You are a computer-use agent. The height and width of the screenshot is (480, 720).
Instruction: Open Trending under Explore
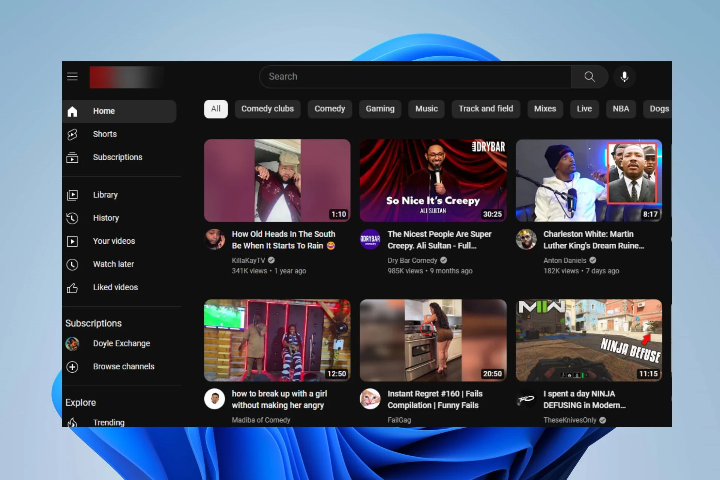click(x=108, y=422)
